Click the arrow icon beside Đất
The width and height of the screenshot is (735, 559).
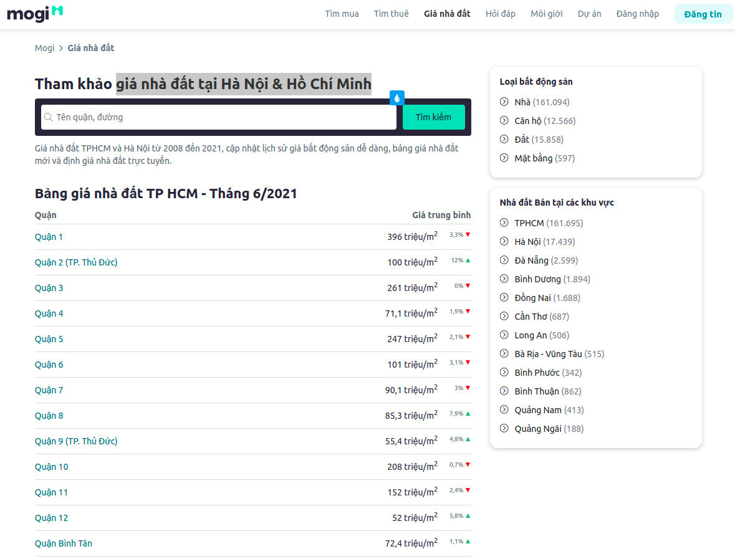click(504, 139)
